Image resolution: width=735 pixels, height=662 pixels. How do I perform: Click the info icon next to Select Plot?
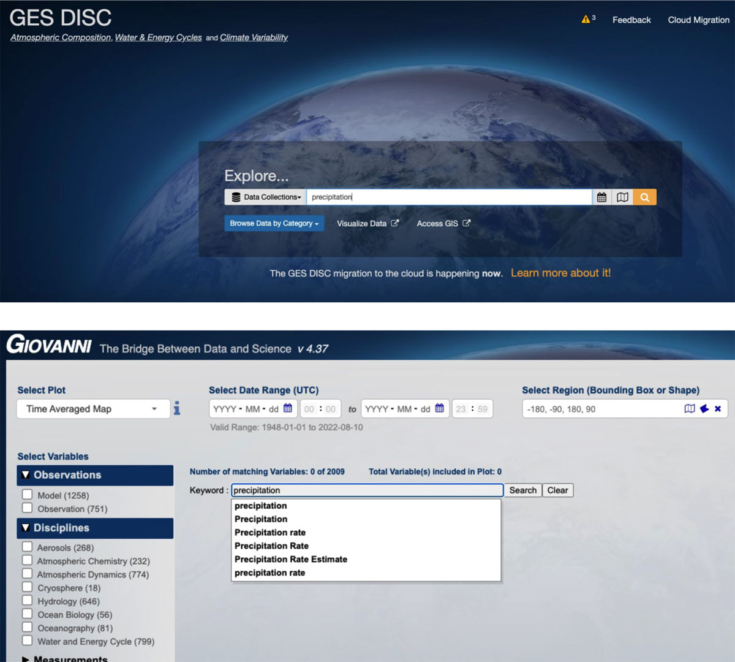(176, 408)
